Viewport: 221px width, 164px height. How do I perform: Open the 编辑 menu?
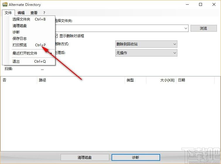click(x=21, y=13)
